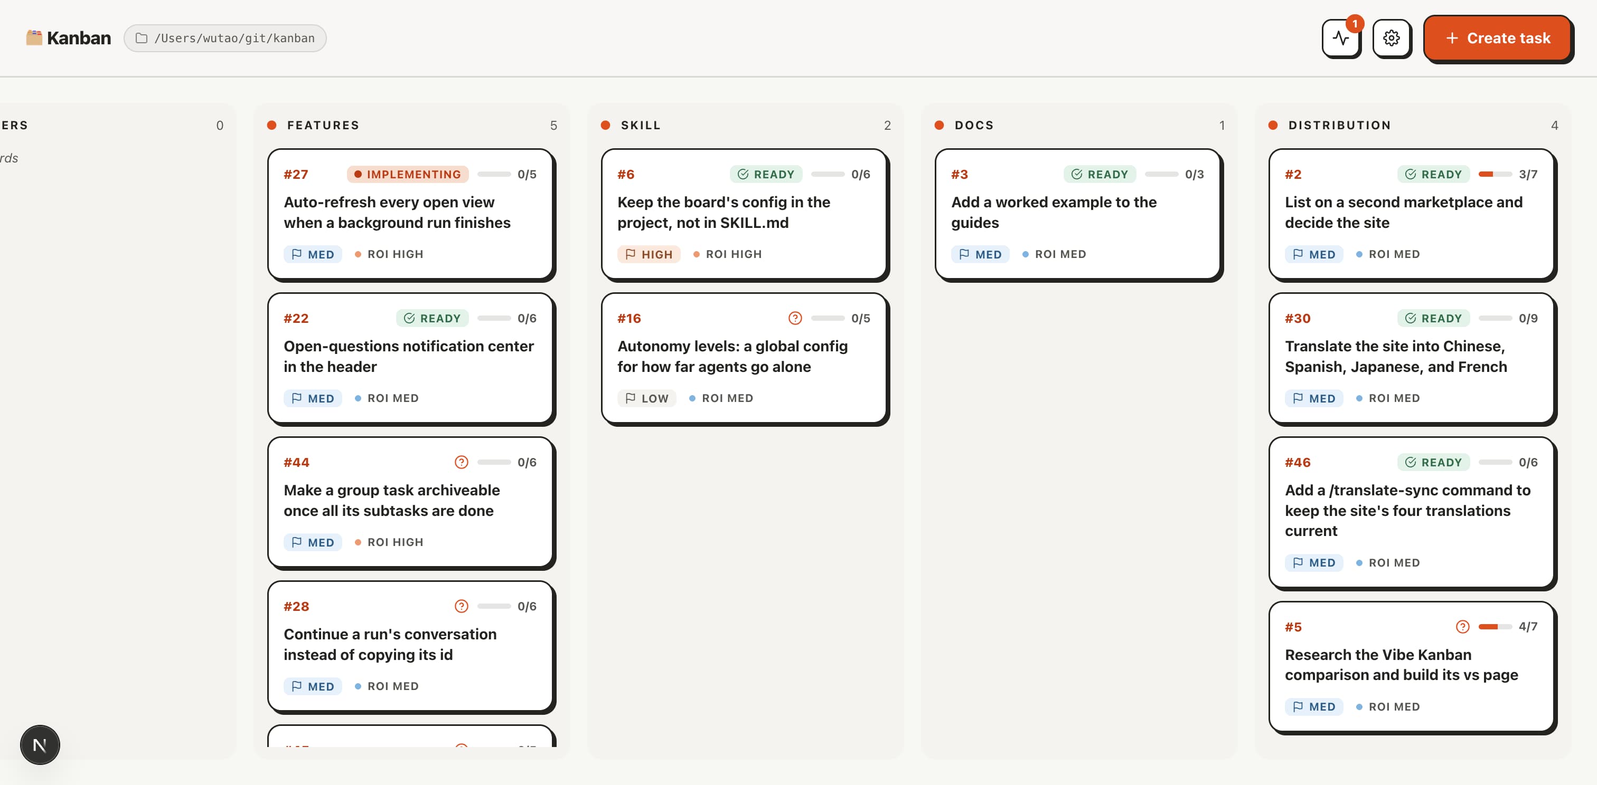Click the READY badge on card #2

pos(1433,175)
